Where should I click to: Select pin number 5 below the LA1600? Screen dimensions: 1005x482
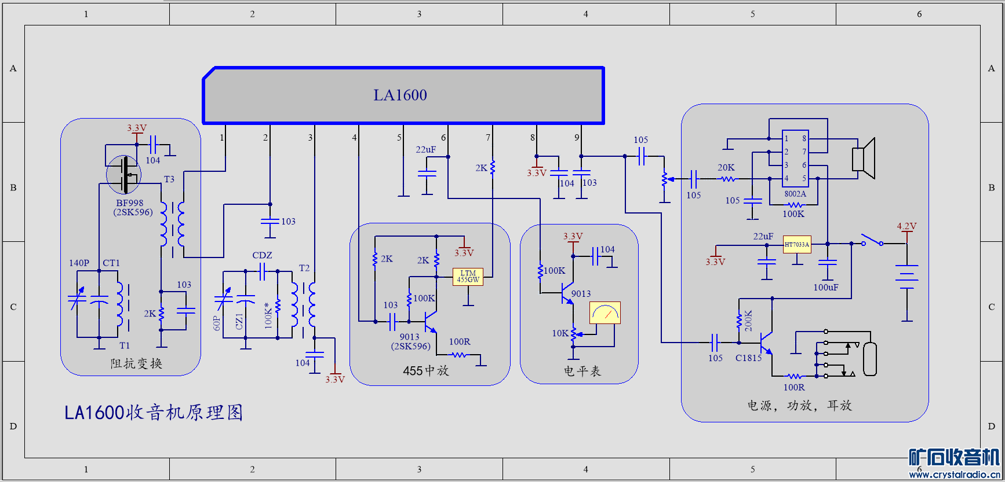(x=399, y=137)
